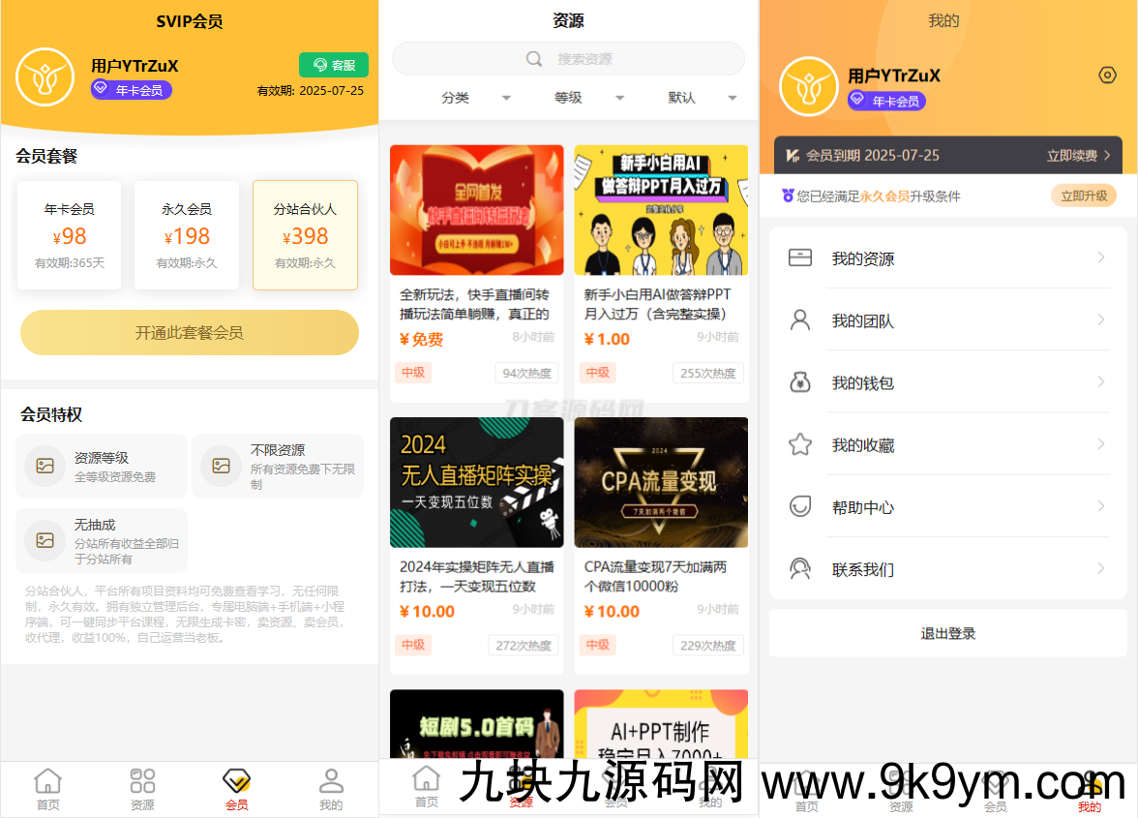This screenshot has width=1138, height=818.
Task: Select the 分站合伙人 ¥398 plan
Action: pos(305,235)
